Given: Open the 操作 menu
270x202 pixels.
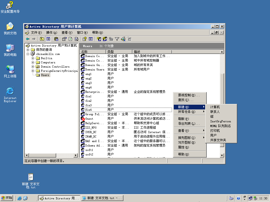Looking at the screenshot, I should coord(51,32).
